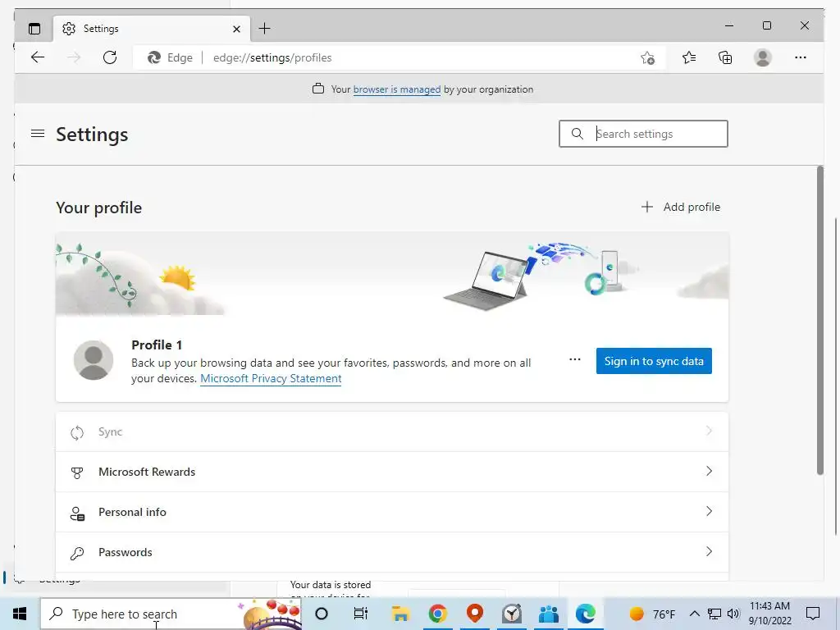Click the taskbar search box
This screenshot has height=630, width=840.
coord(171,614)
